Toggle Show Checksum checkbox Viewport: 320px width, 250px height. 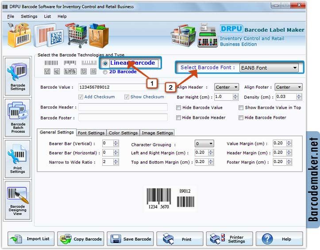coord(127,97)
